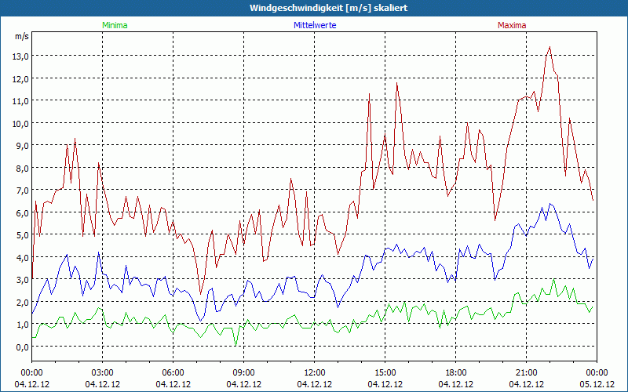This screenshot has height=392, width=628.
Task: Click the red Maxima peak above 13 m/s
Action: coord(549,48)
